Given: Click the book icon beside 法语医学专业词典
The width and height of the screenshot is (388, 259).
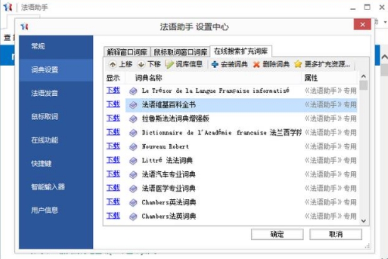Looking at the screenshot, I should click(133, 189).
